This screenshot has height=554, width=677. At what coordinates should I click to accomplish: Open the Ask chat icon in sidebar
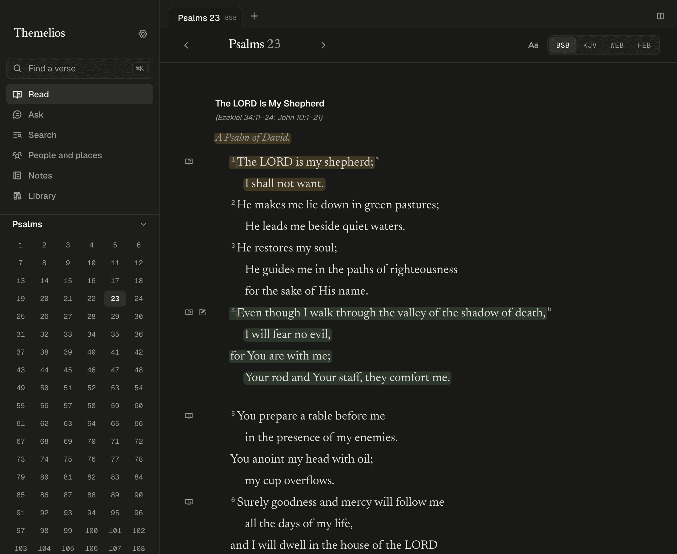(17, 114)
